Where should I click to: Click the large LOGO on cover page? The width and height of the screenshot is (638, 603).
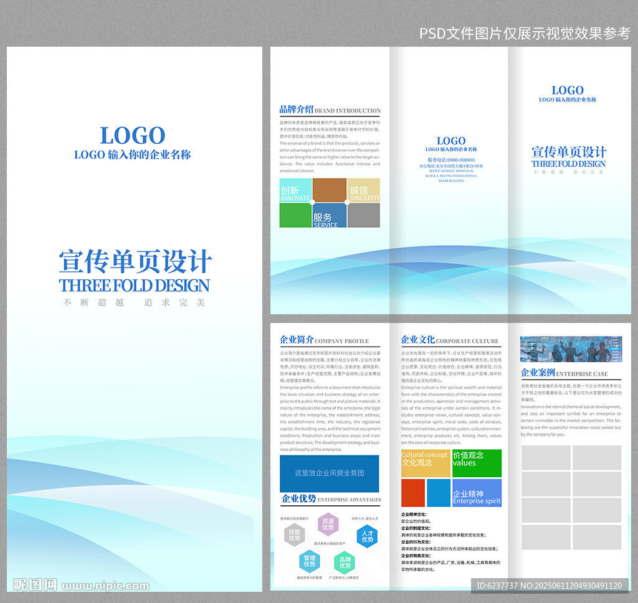coord(133,135)
